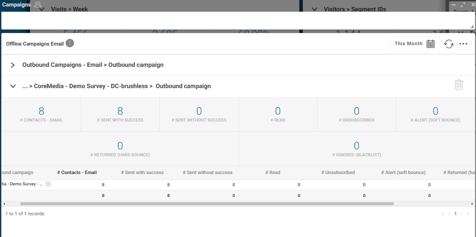Image resolution: width=476 pixels, height=237 pixels.
Task: Refresh the Offline Campaigns Email report
Action: pos(449,44)
